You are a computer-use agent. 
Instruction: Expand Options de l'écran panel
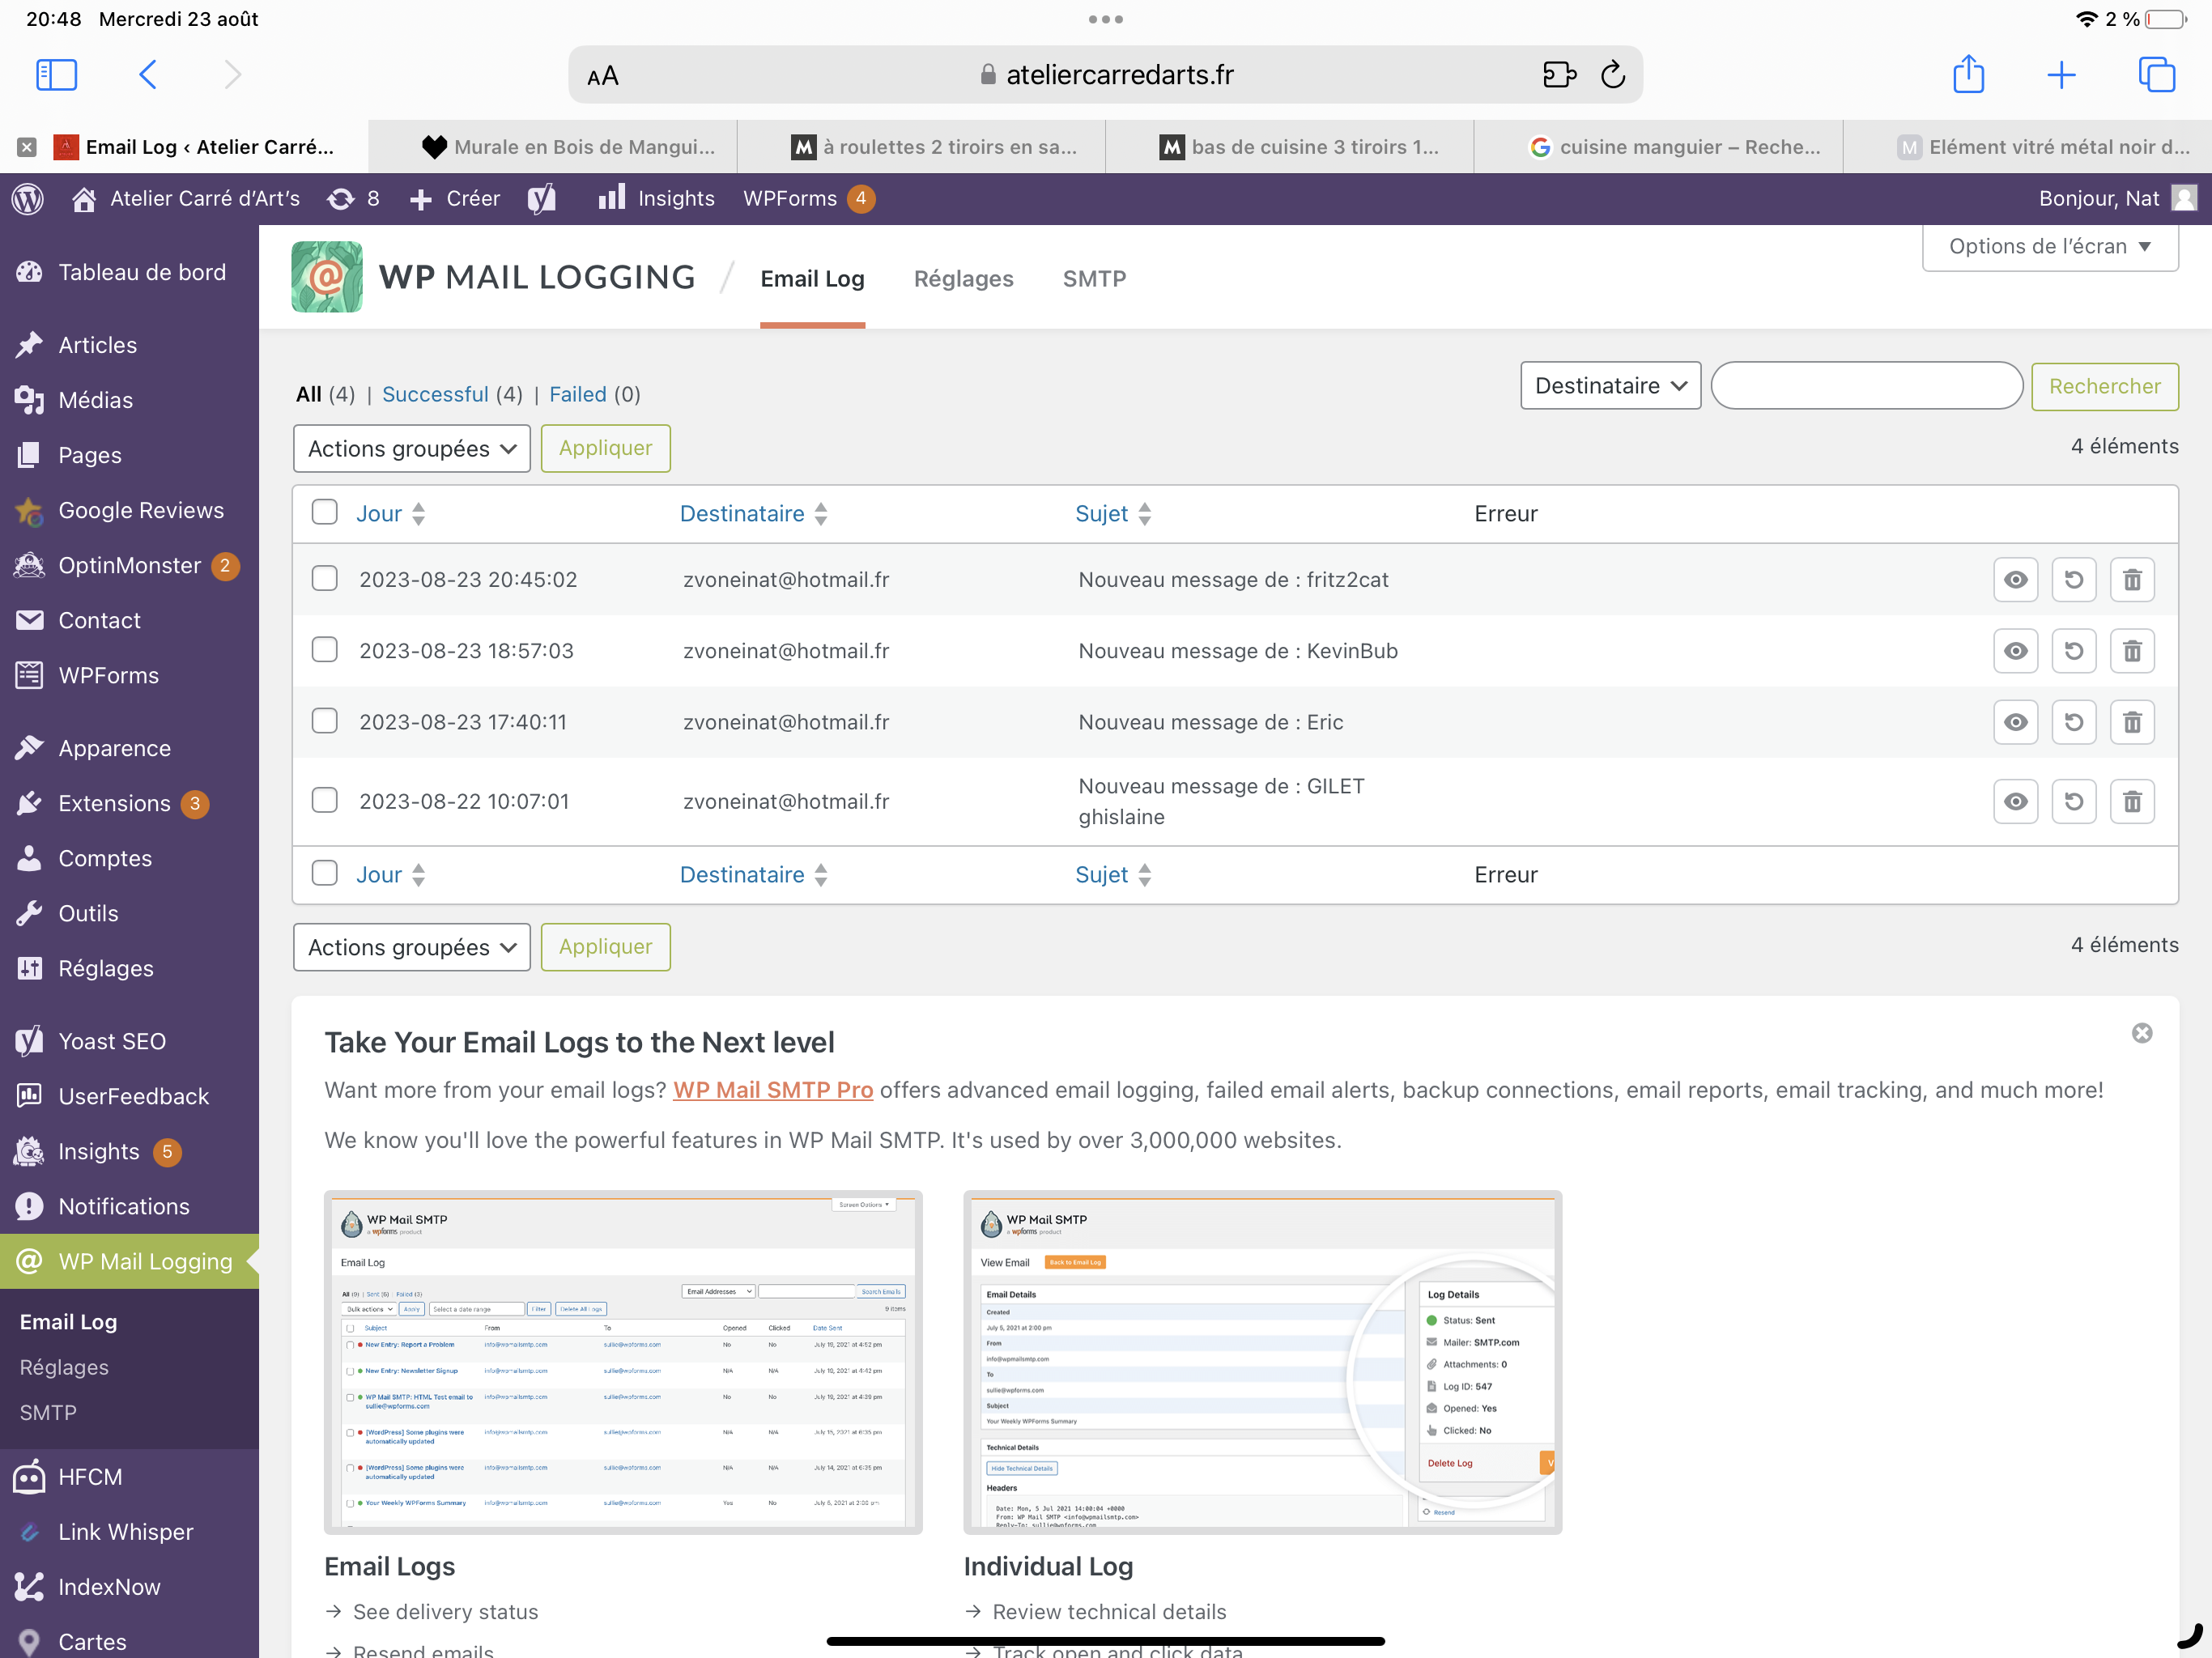click(2049, 246)
